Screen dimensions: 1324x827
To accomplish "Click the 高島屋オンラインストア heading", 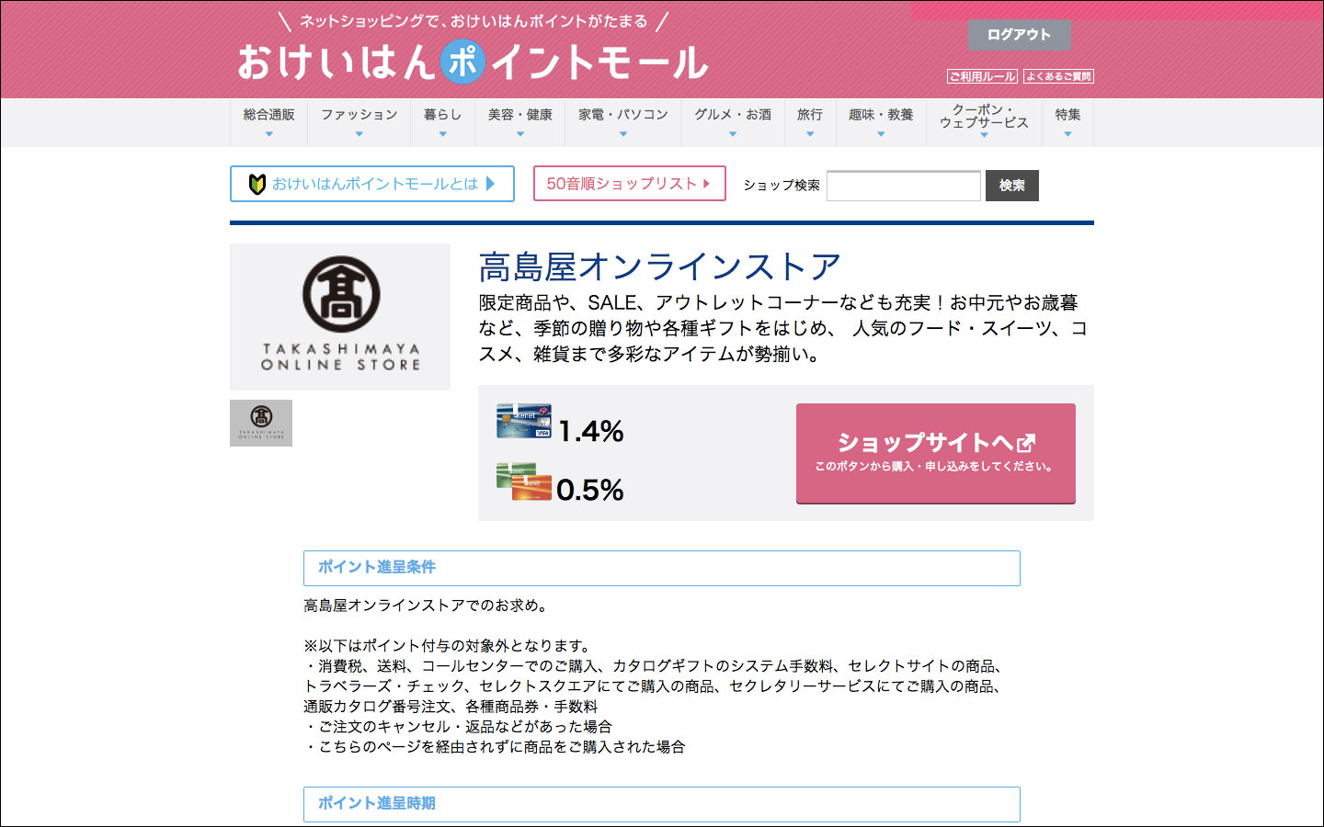I will tap(659, 267).
